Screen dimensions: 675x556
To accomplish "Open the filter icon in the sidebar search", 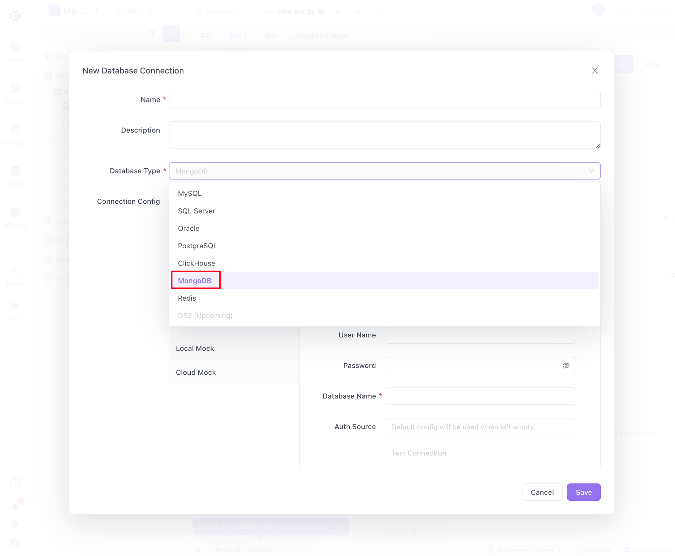I will [152, 33].
